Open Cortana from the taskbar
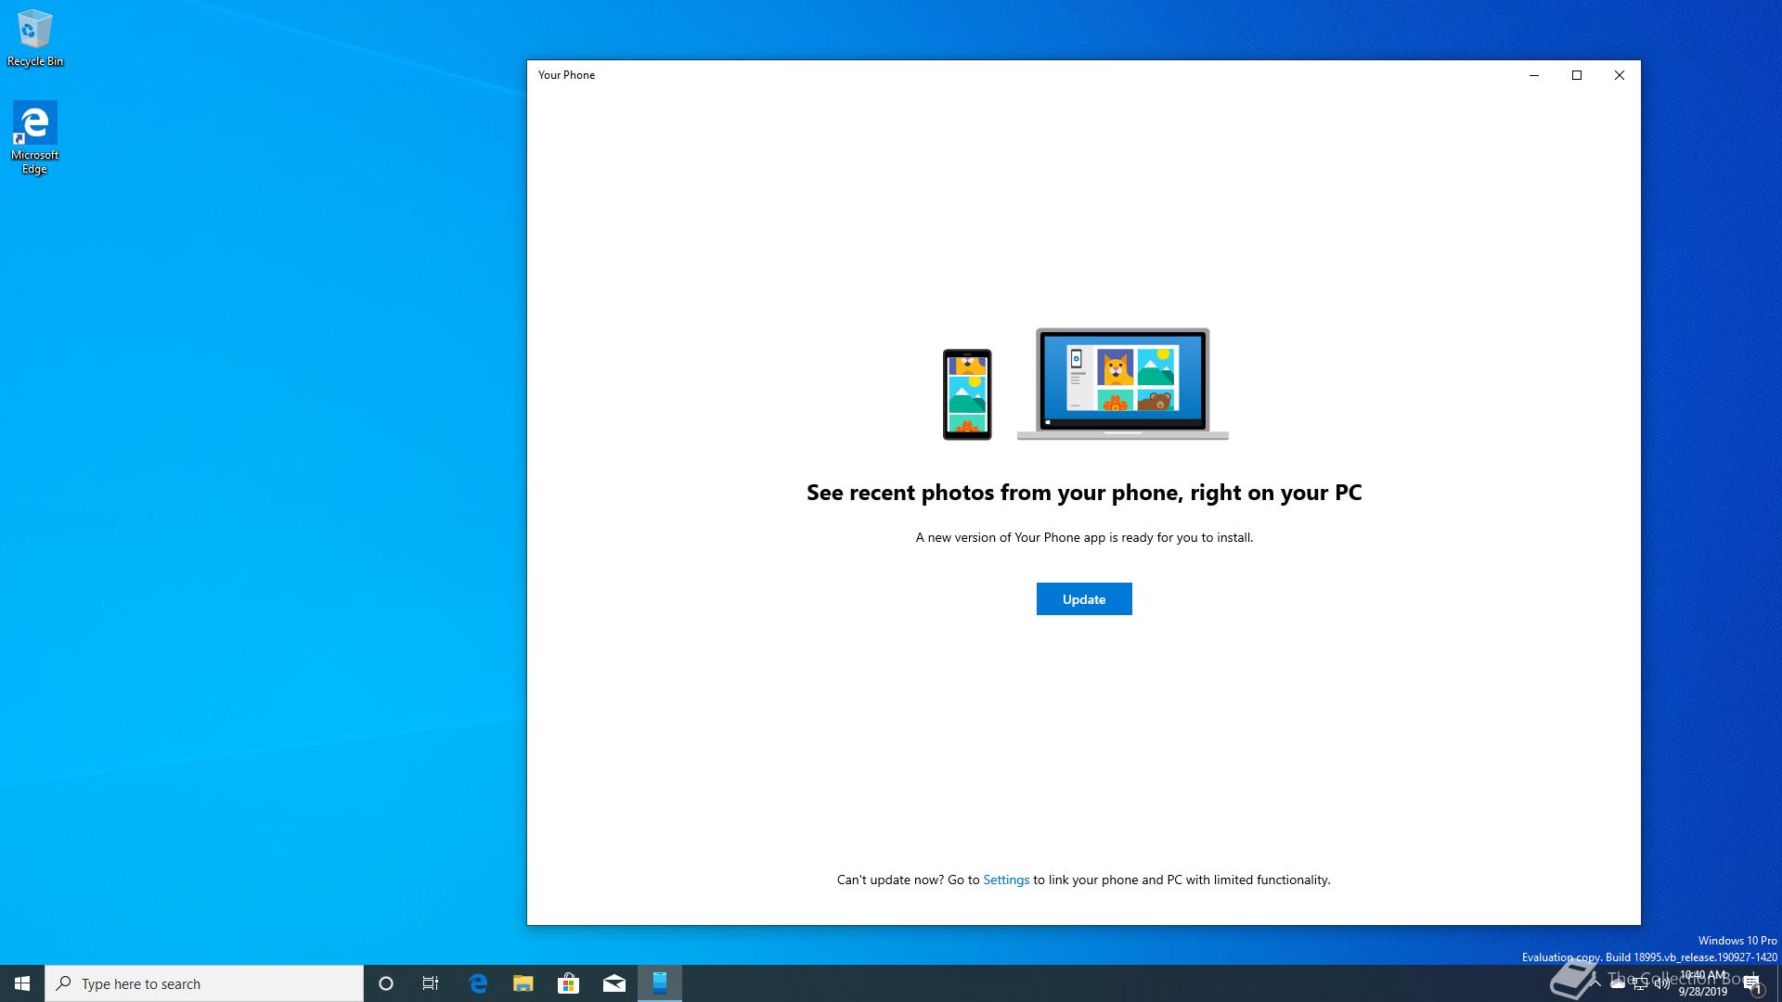The height and width of the screenshot is (1002, 1782). click(x=386, y=983)
